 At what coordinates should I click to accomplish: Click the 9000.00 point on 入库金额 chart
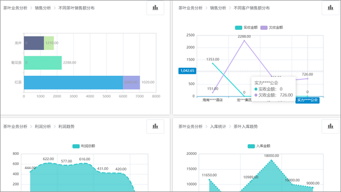[x=313, y=187]
